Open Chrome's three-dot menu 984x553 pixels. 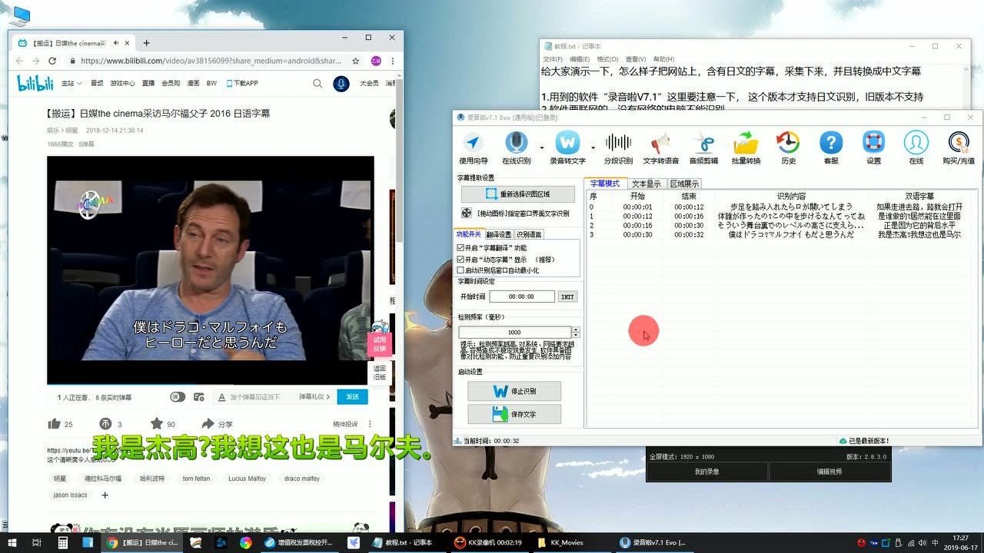[394, 61]
